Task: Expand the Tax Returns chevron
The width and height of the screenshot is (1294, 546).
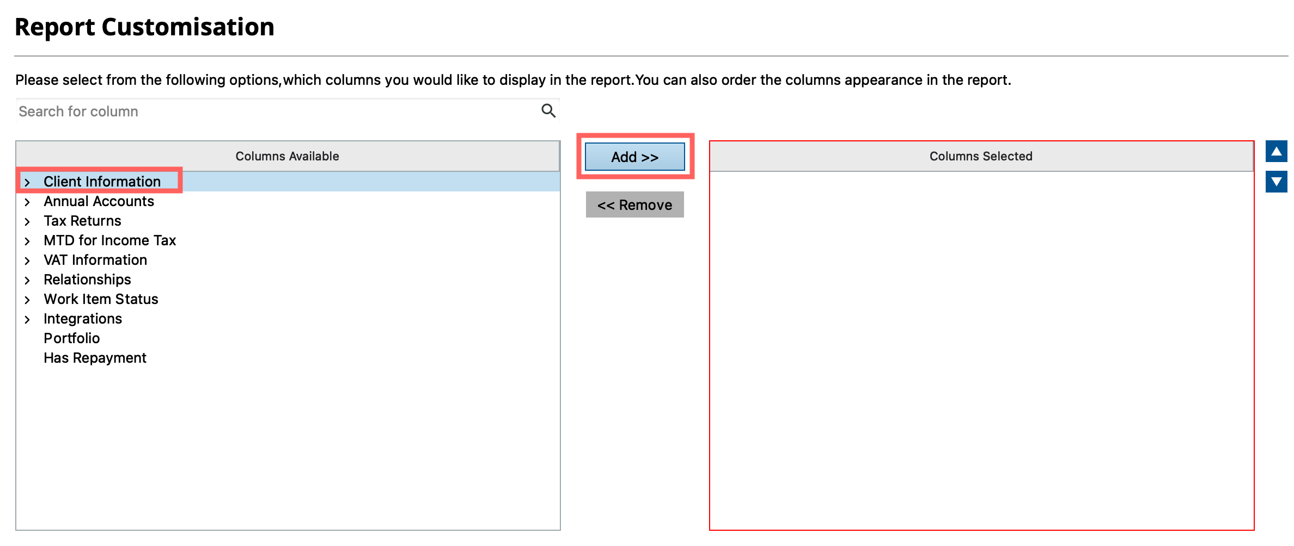Action: coord(27,221)
